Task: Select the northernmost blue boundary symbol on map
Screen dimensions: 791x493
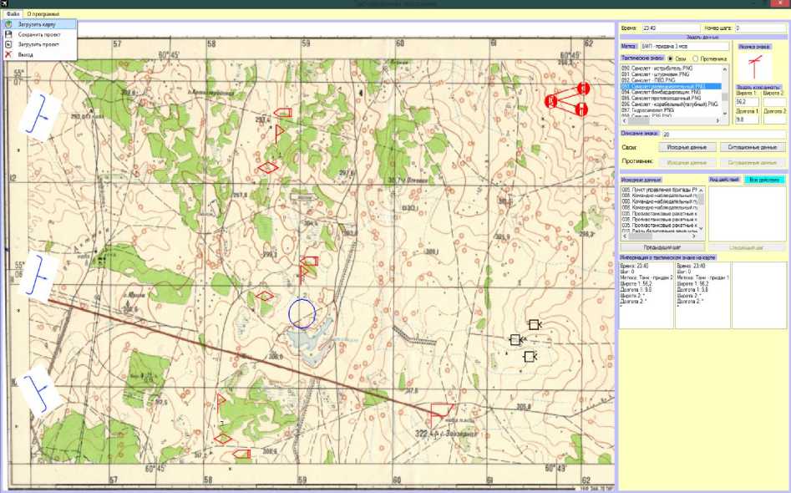Action: point(38,114)
